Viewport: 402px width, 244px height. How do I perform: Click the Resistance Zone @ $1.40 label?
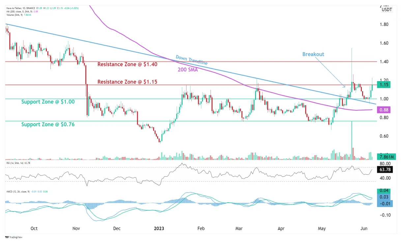(127, 64)
